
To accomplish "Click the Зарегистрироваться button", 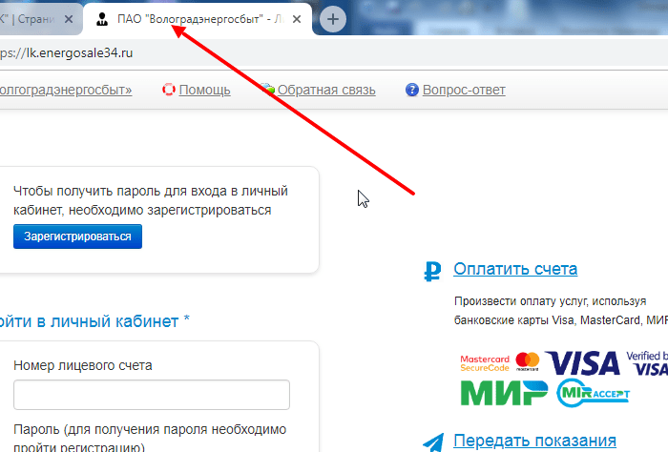I will point(77,236).
